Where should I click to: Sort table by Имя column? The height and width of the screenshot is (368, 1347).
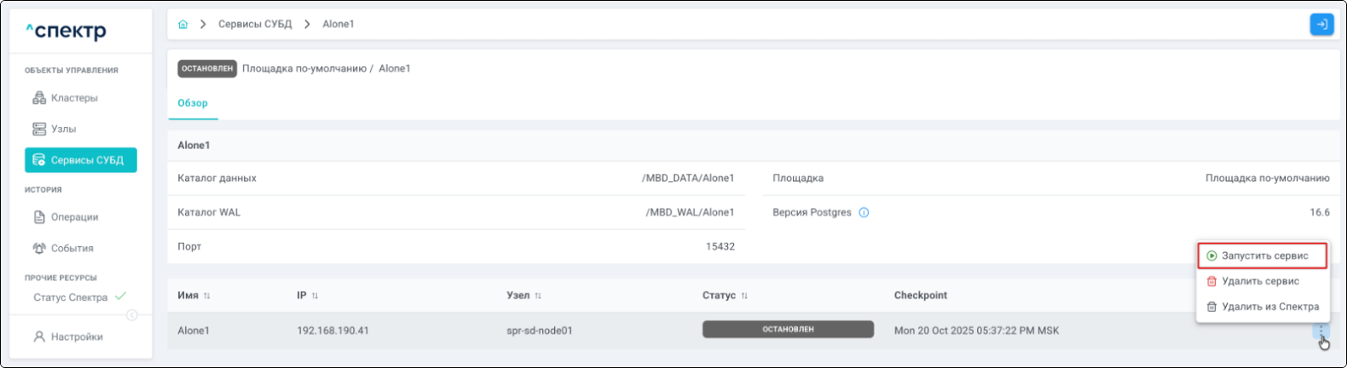(206, 296)
